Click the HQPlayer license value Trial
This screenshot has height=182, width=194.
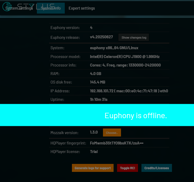click(x=94, y=152)
